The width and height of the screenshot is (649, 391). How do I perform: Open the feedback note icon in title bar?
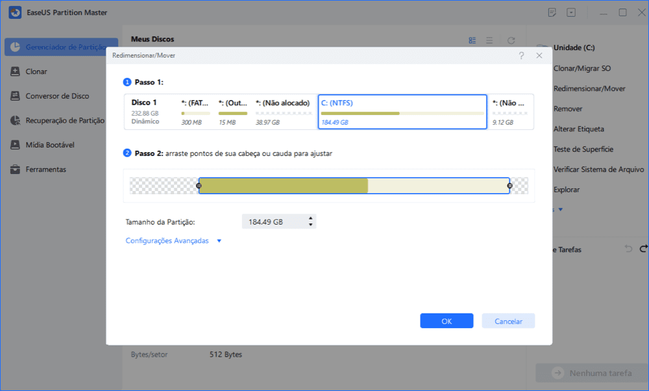point(552,12)
